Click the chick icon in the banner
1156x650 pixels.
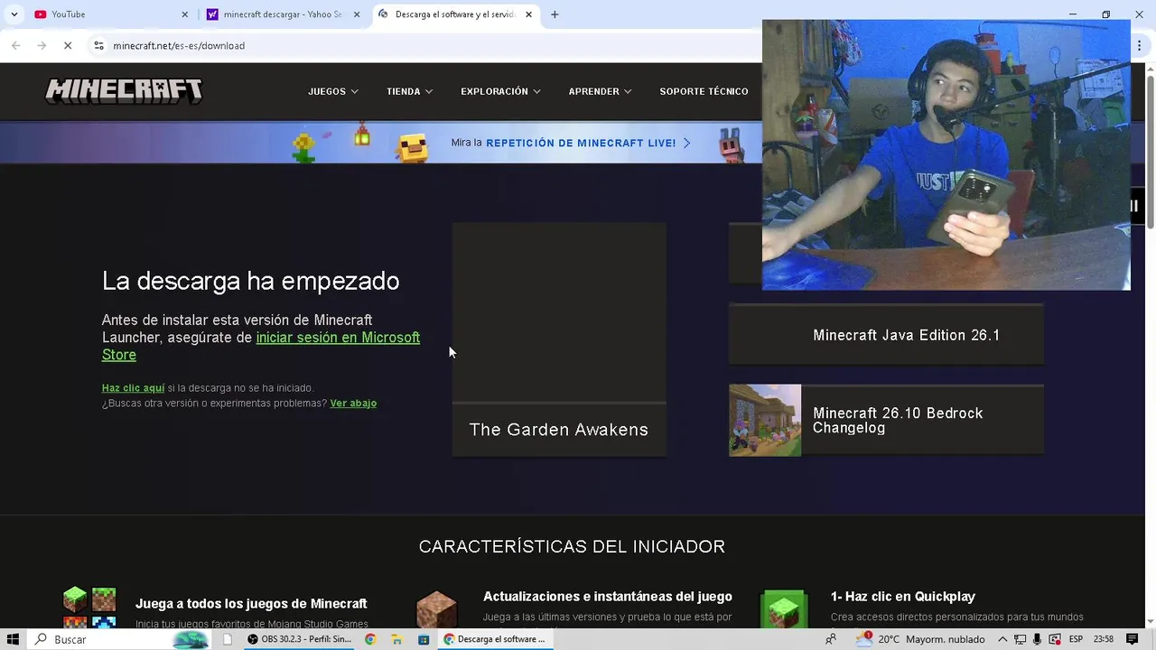point(413,147)
